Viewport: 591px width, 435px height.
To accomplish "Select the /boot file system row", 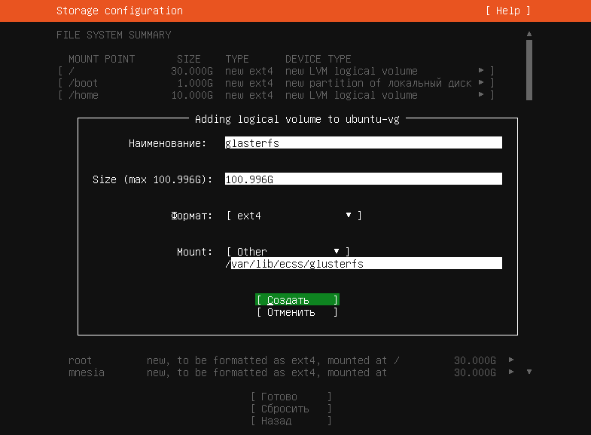I will click(276, 83).
